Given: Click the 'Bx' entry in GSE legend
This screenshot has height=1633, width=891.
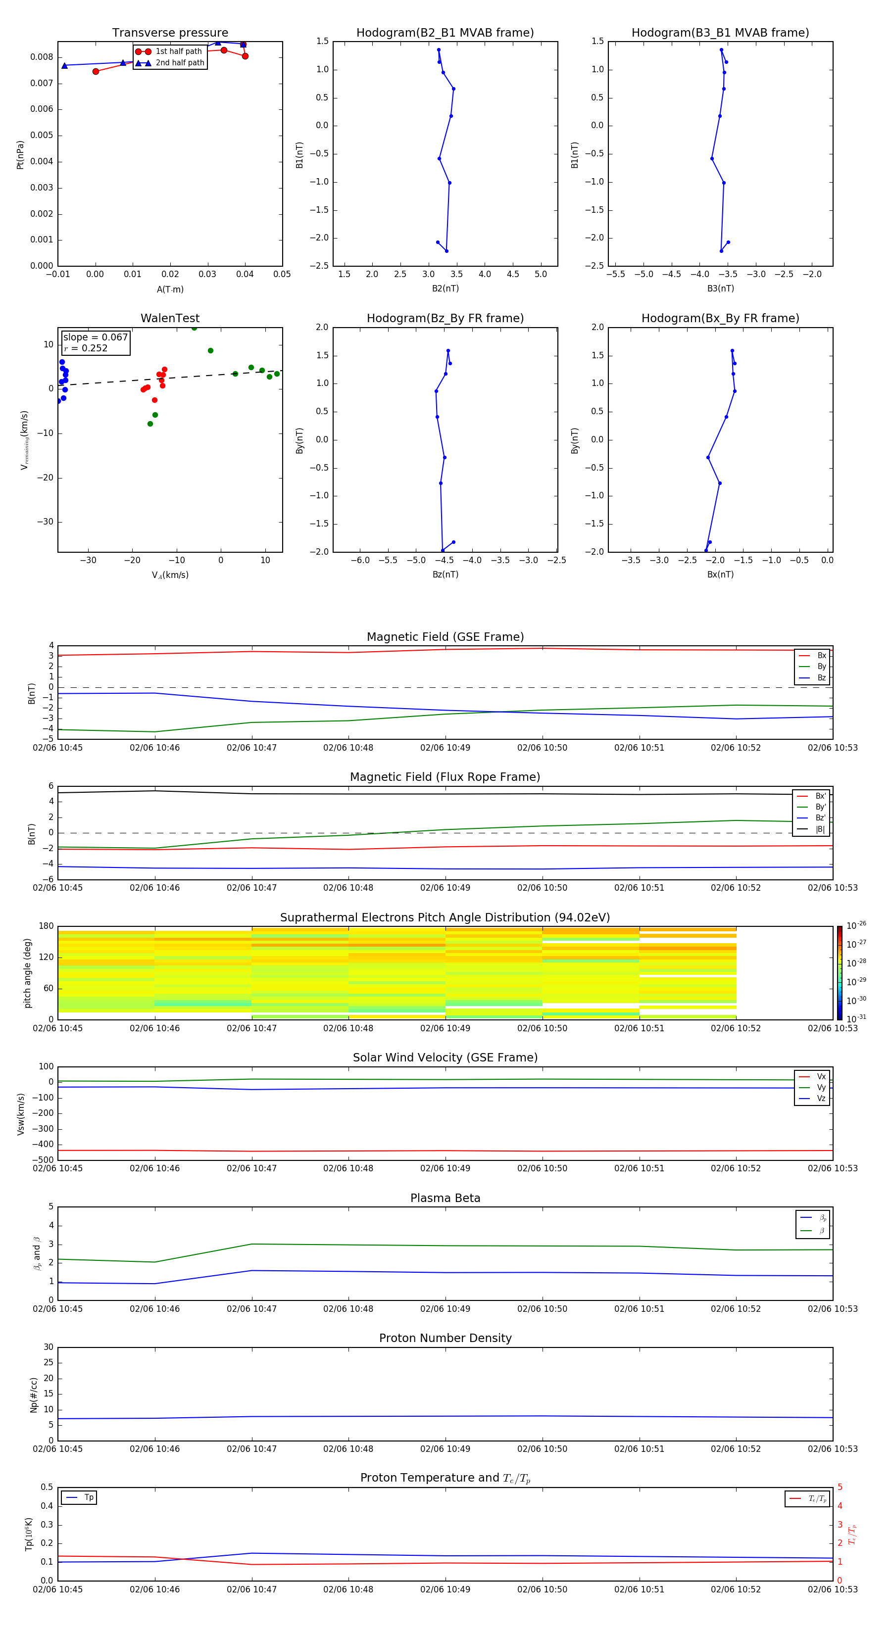Looking at the screenshot, I should (812, 656).
